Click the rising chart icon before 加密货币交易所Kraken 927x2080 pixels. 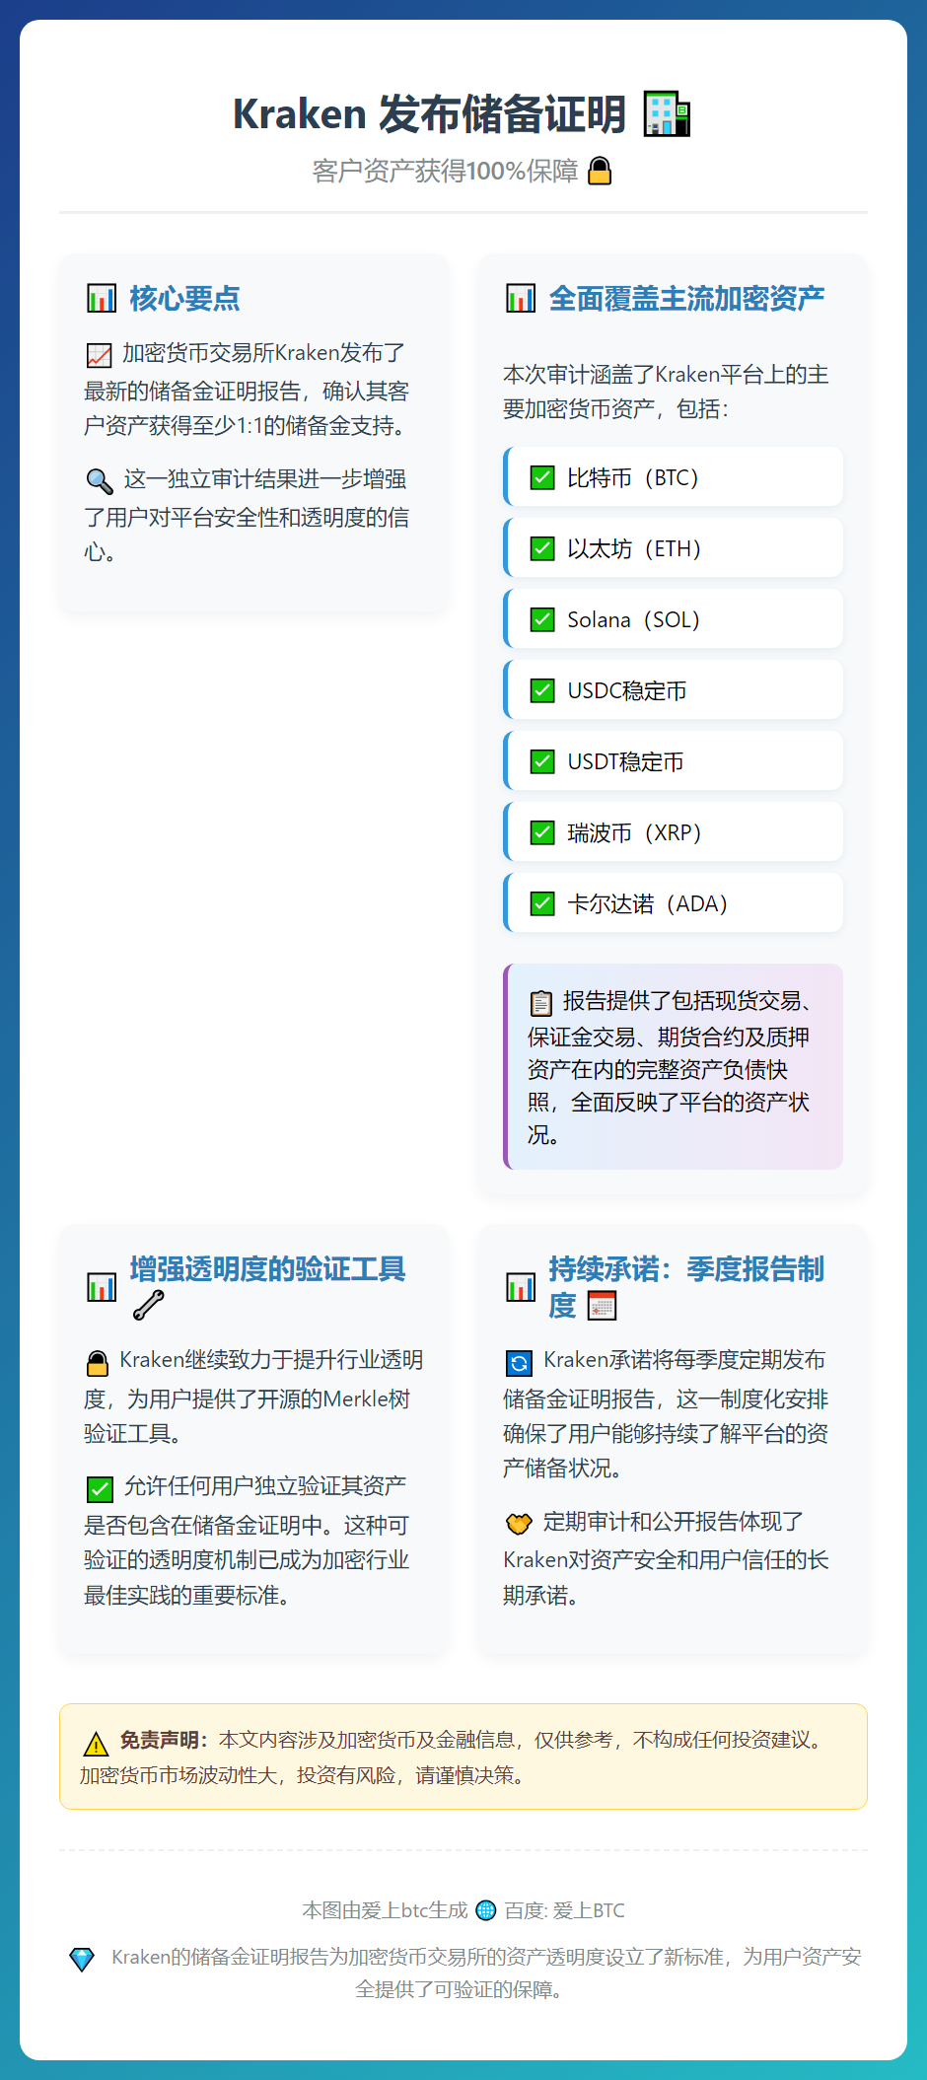click(x=99, y=354)
